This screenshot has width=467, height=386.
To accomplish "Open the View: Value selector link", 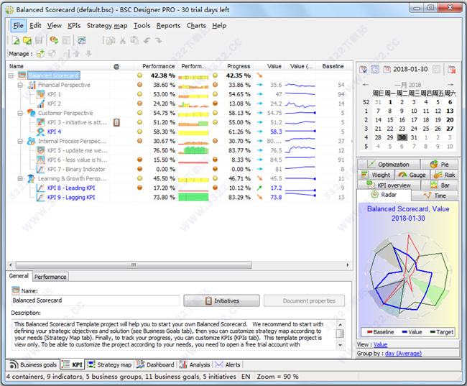I will coord(380,344).
